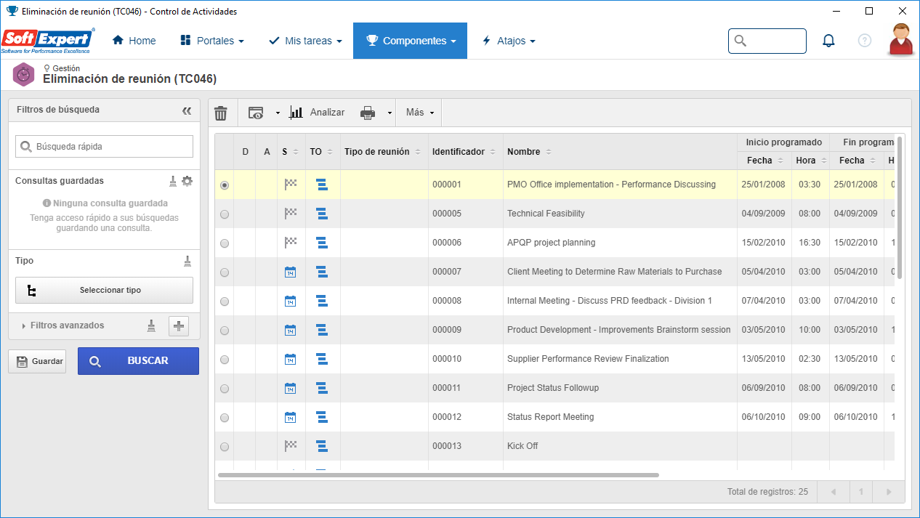The width and height of the screenshot is (920, 518).
Task: Click page number 1 in pager
Action: pyautogui.click(x=860, y=492)
